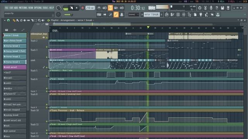The image size is (248, 139).
Task: Start one-click audio recording microphone
Action: pyautogui.click(x=211, y=8)
